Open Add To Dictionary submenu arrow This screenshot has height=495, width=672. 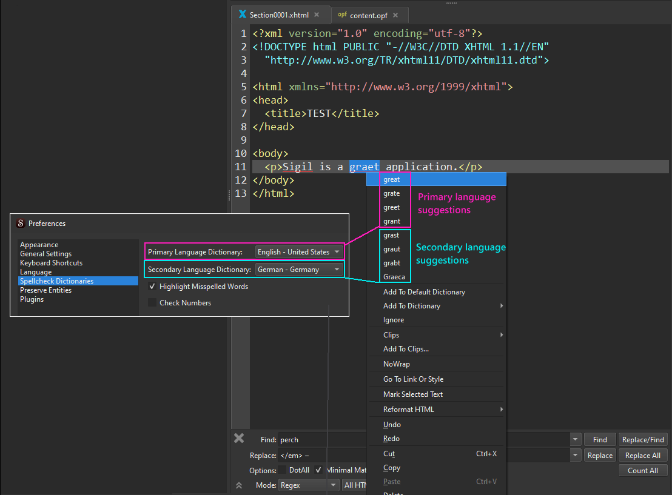coord(501,306)
